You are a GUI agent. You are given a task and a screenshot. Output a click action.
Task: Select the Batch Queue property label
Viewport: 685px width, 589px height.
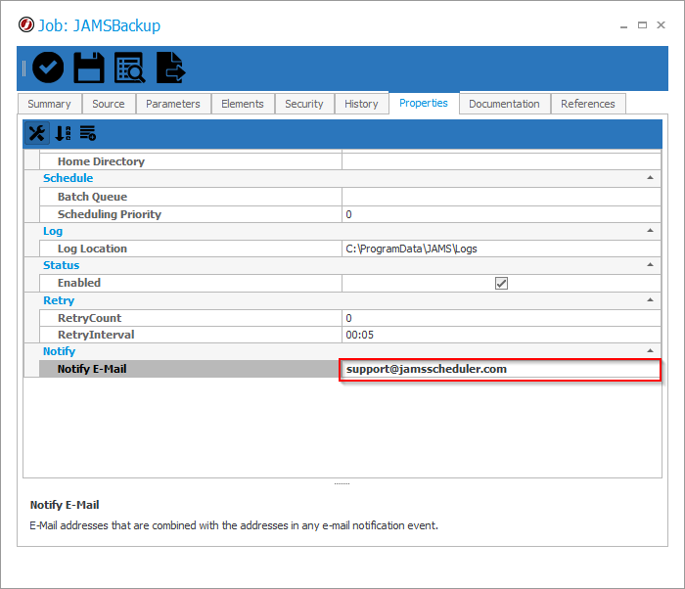[92, 197]
